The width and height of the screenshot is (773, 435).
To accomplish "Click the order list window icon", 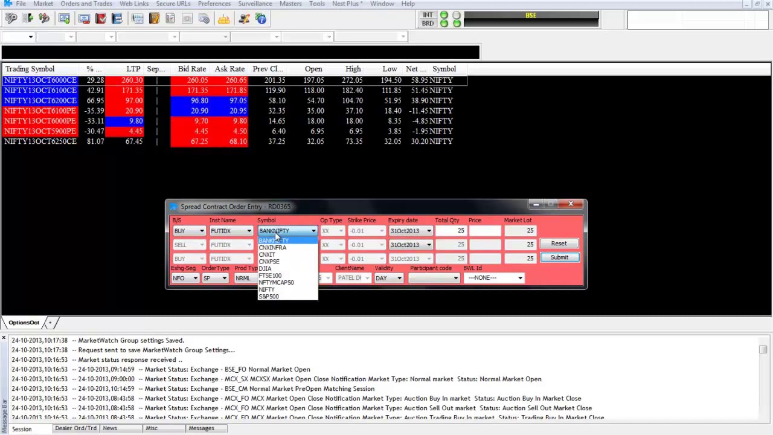I will [137, 19].
